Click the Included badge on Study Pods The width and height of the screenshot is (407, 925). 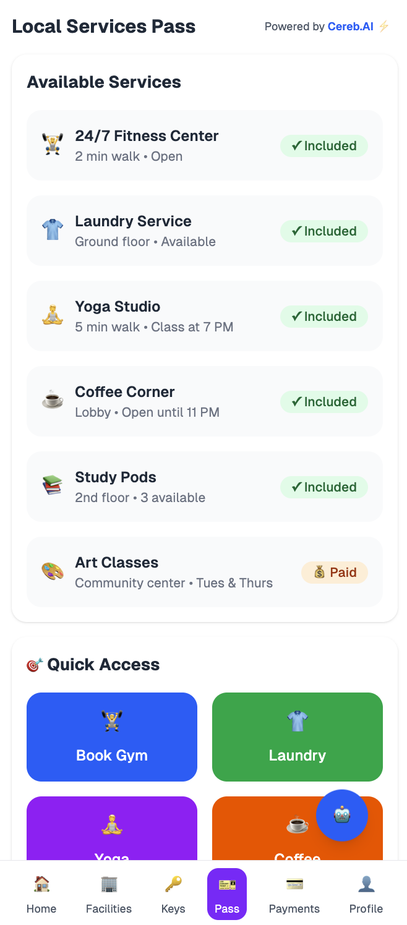324,487
